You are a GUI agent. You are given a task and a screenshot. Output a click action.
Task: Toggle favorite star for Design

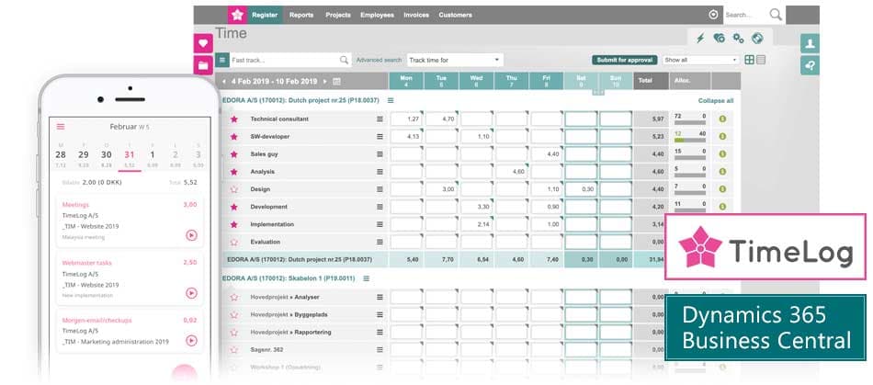click(x=233, y=189)
